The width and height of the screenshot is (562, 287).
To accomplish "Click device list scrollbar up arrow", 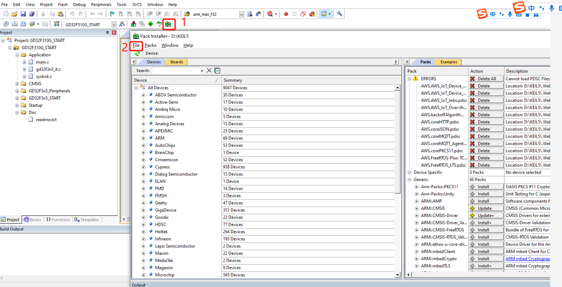I will pyautogui.click(x=398, y=88).
